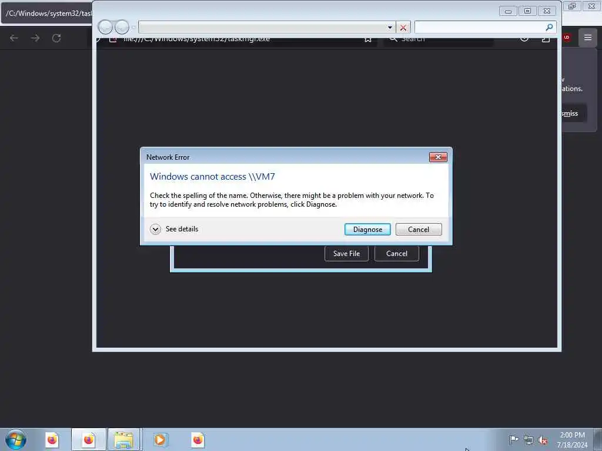
Task: Click Diagnose in Network Error dialog
Action: tap(367, 230)
